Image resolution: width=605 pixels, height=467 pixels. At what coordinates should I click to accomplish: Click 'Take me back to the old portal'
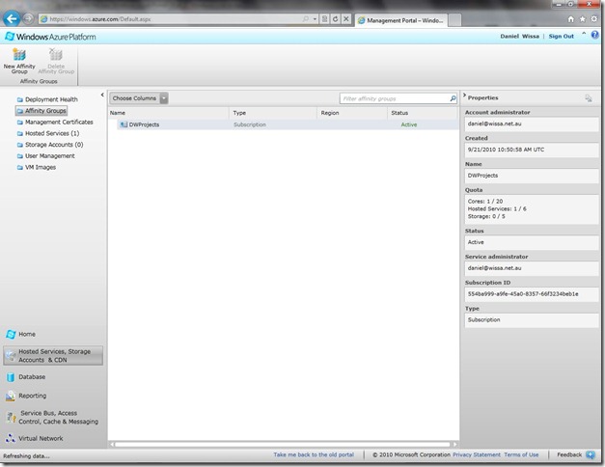click(314, 454)
